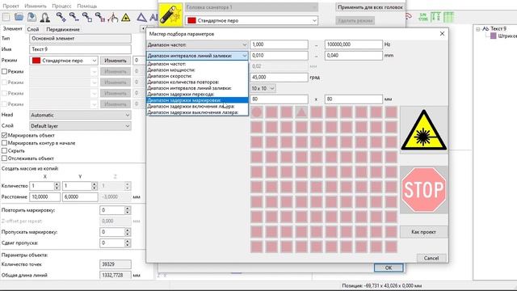Check the Скрыть checkbox

tap(4, 150)
